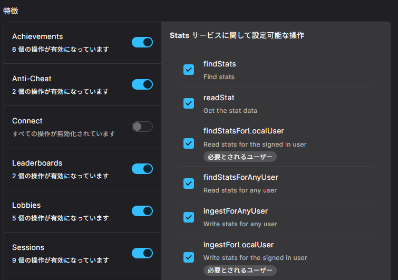Select the Sessions feature name
Screen dimensions: 398x280
coord(28,247)
